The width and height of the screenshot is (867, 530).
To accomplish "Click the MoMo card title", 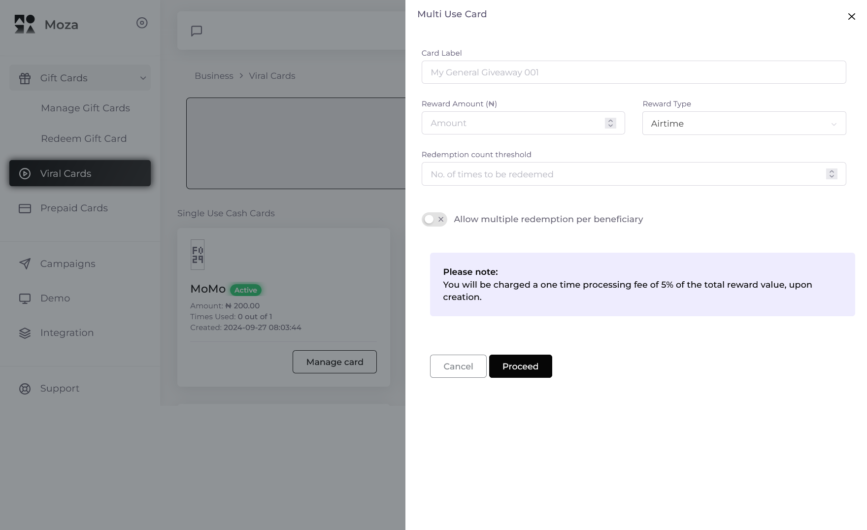I will 208,289.
